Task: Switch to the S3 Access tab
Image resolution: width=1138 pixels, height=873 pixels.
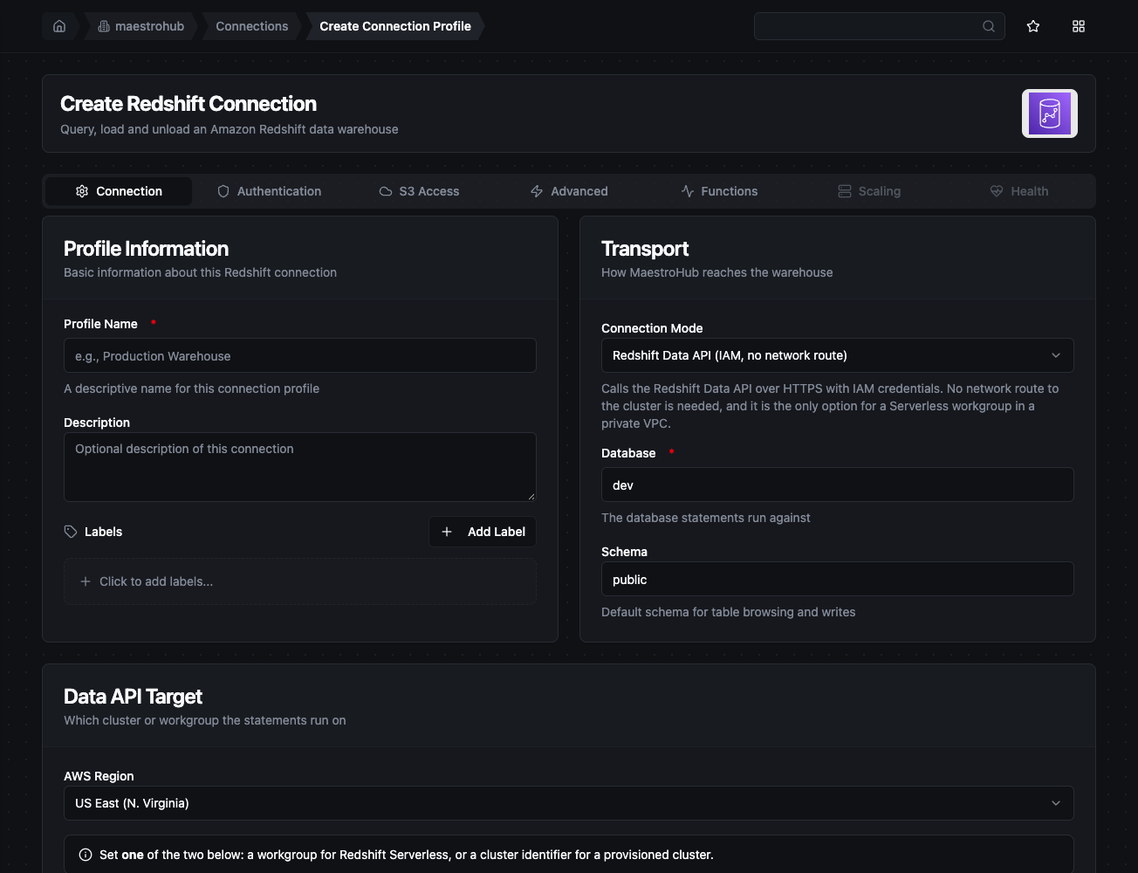Action: tap(419, 191)
